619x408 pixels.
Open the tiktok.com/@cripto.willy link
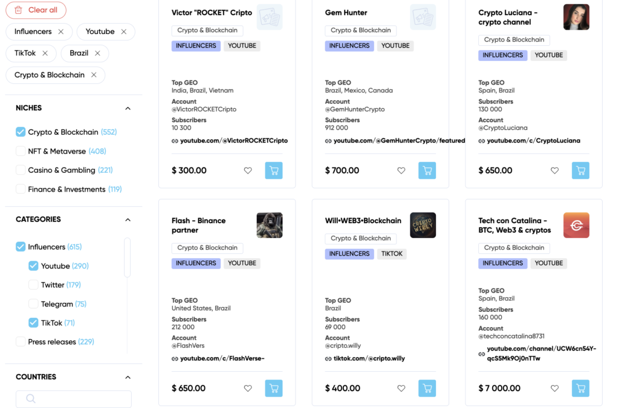click(x=369, y=358)
